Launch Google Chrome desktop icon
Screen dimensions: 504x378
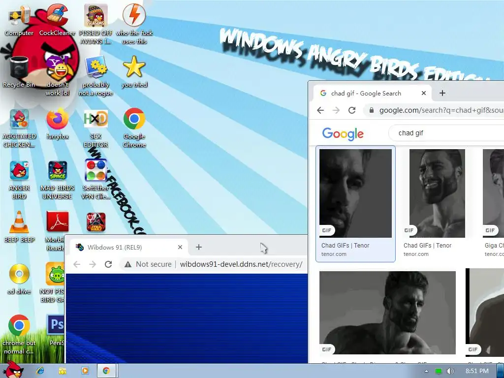(x=134, y=128)
